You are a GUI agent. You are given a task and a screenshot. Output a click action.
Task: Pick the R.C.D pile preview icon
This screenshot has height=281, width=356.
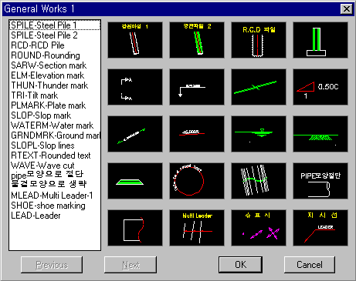coord(259,40)
